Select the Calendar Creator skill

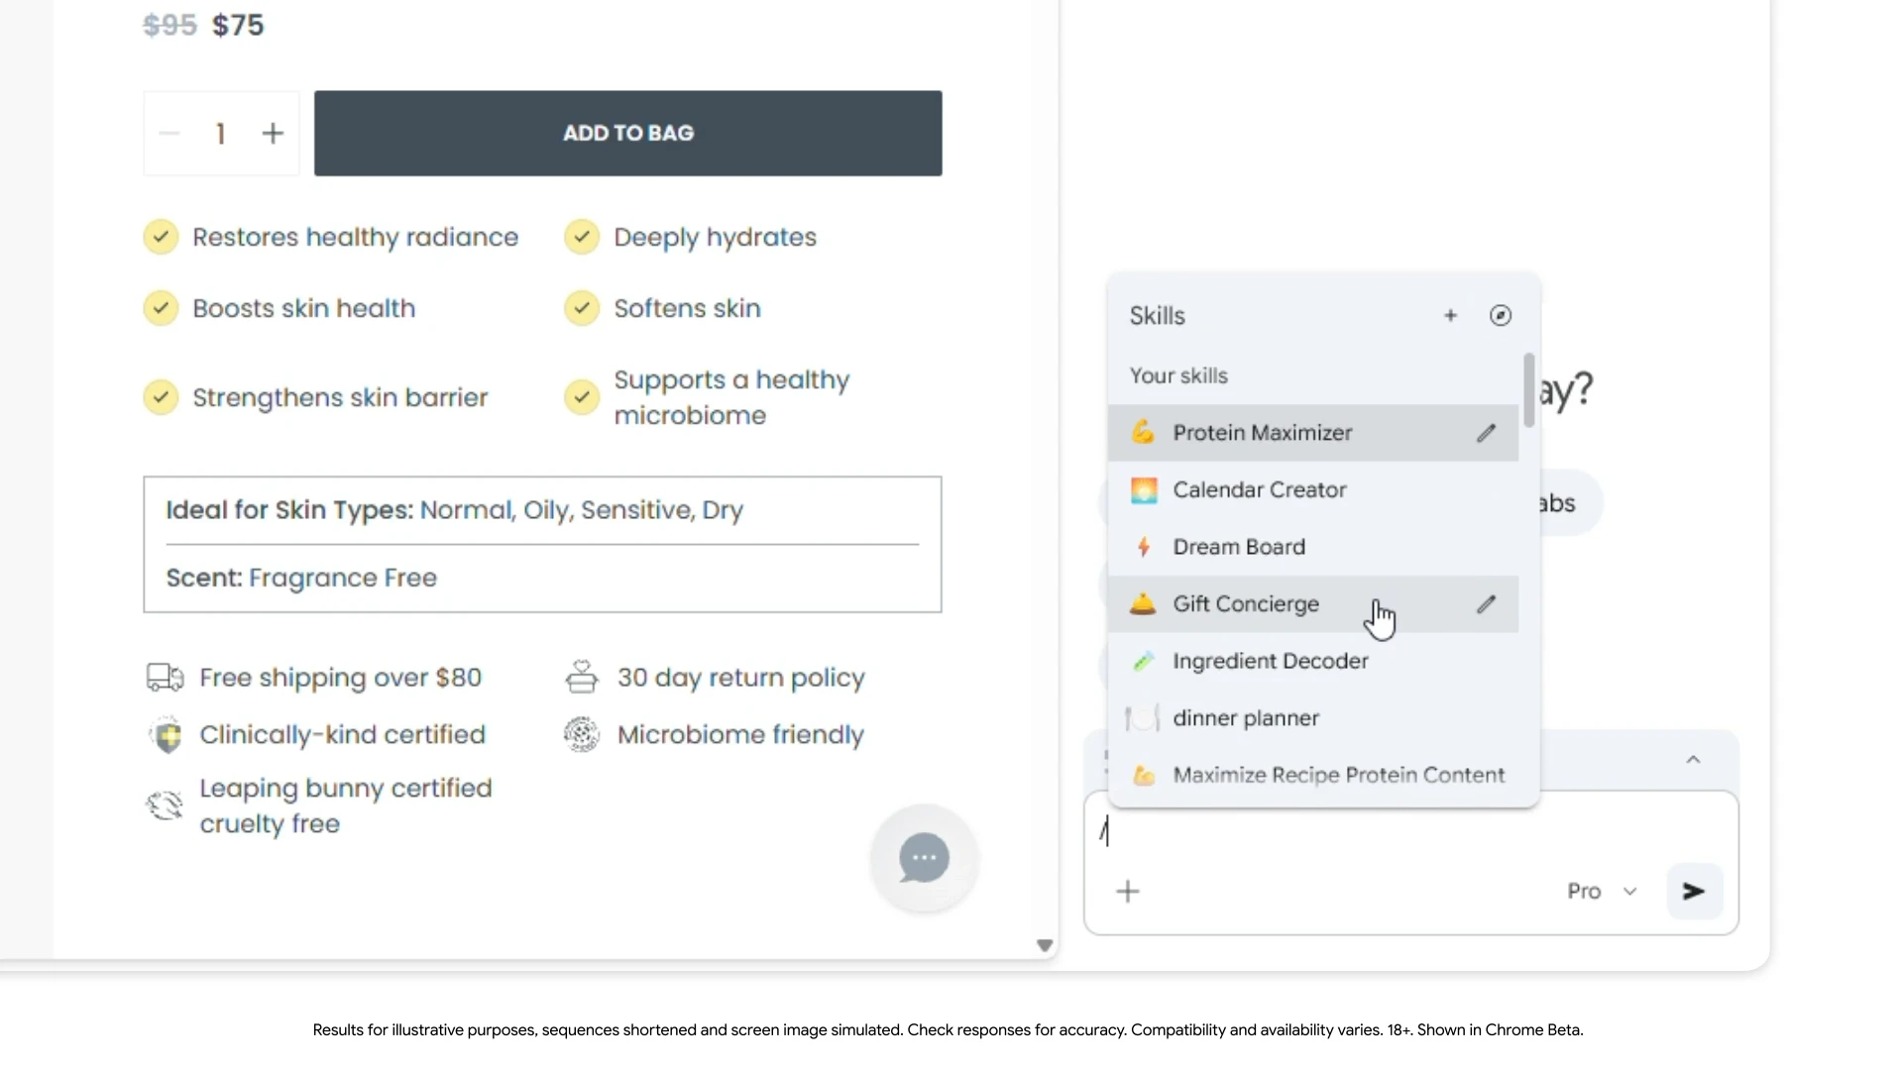pos(1260,489)
